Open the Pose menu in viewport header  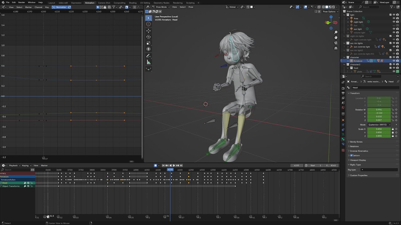[191, 7]
